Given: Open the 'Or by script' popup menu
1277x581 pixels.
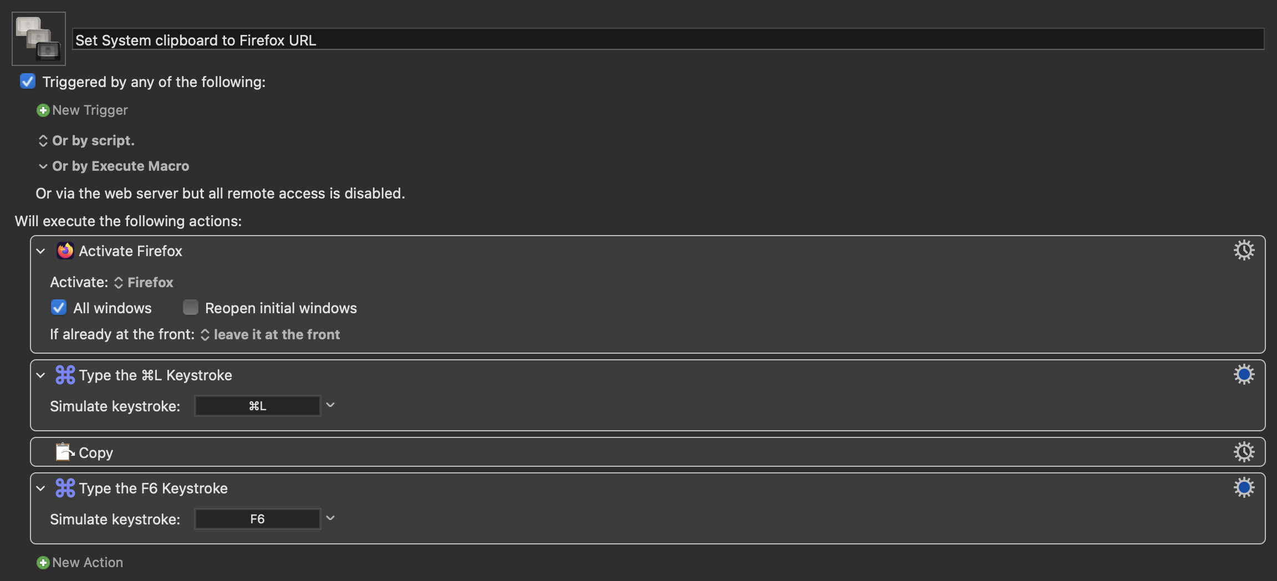Looking at the screenshot, I should (x=86, y=140).
